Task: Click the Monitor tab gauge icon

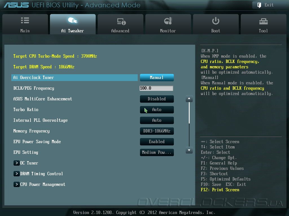Action: [168, 21]
